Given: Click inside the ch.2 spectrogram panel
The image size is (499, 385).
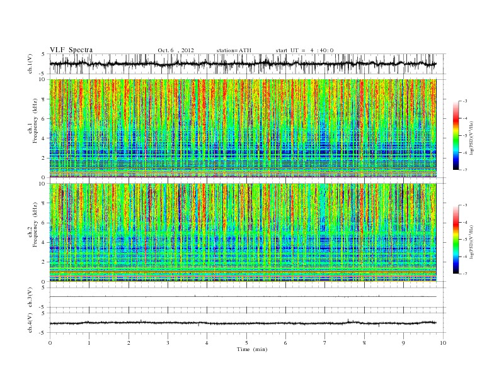Looking at the screenshot, I should 243,233.
